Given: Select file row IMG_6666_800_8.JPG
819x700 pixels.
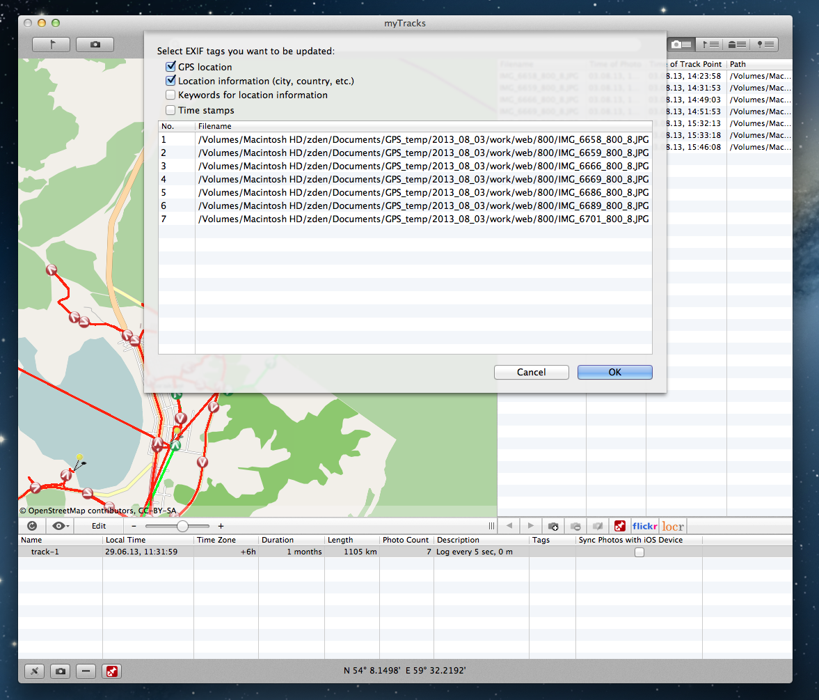Looking at the screenshot, I should [405, 166].
